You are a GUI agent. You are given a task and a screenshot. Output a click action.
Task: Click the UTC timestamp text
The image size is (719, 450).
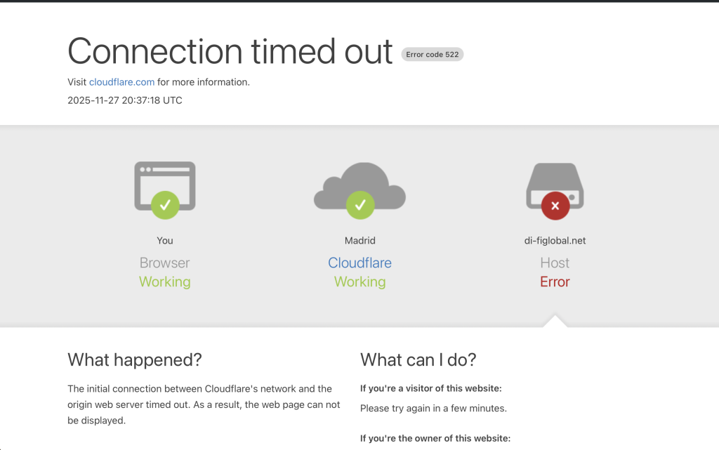click(125, 100)
